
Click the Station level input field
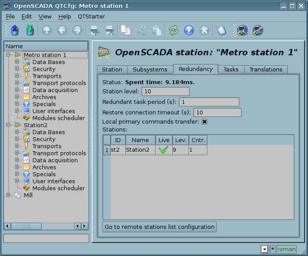[x=166, y=92]
